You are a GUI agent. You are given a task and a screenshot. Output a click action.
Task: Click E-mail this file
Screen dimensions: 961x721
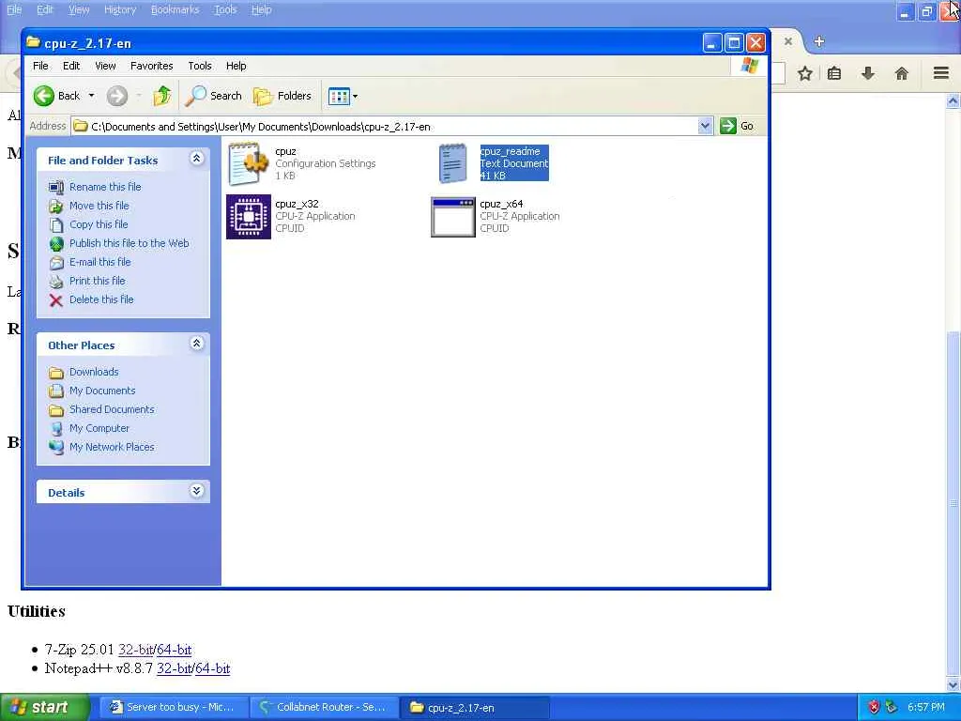pos(99,262)
